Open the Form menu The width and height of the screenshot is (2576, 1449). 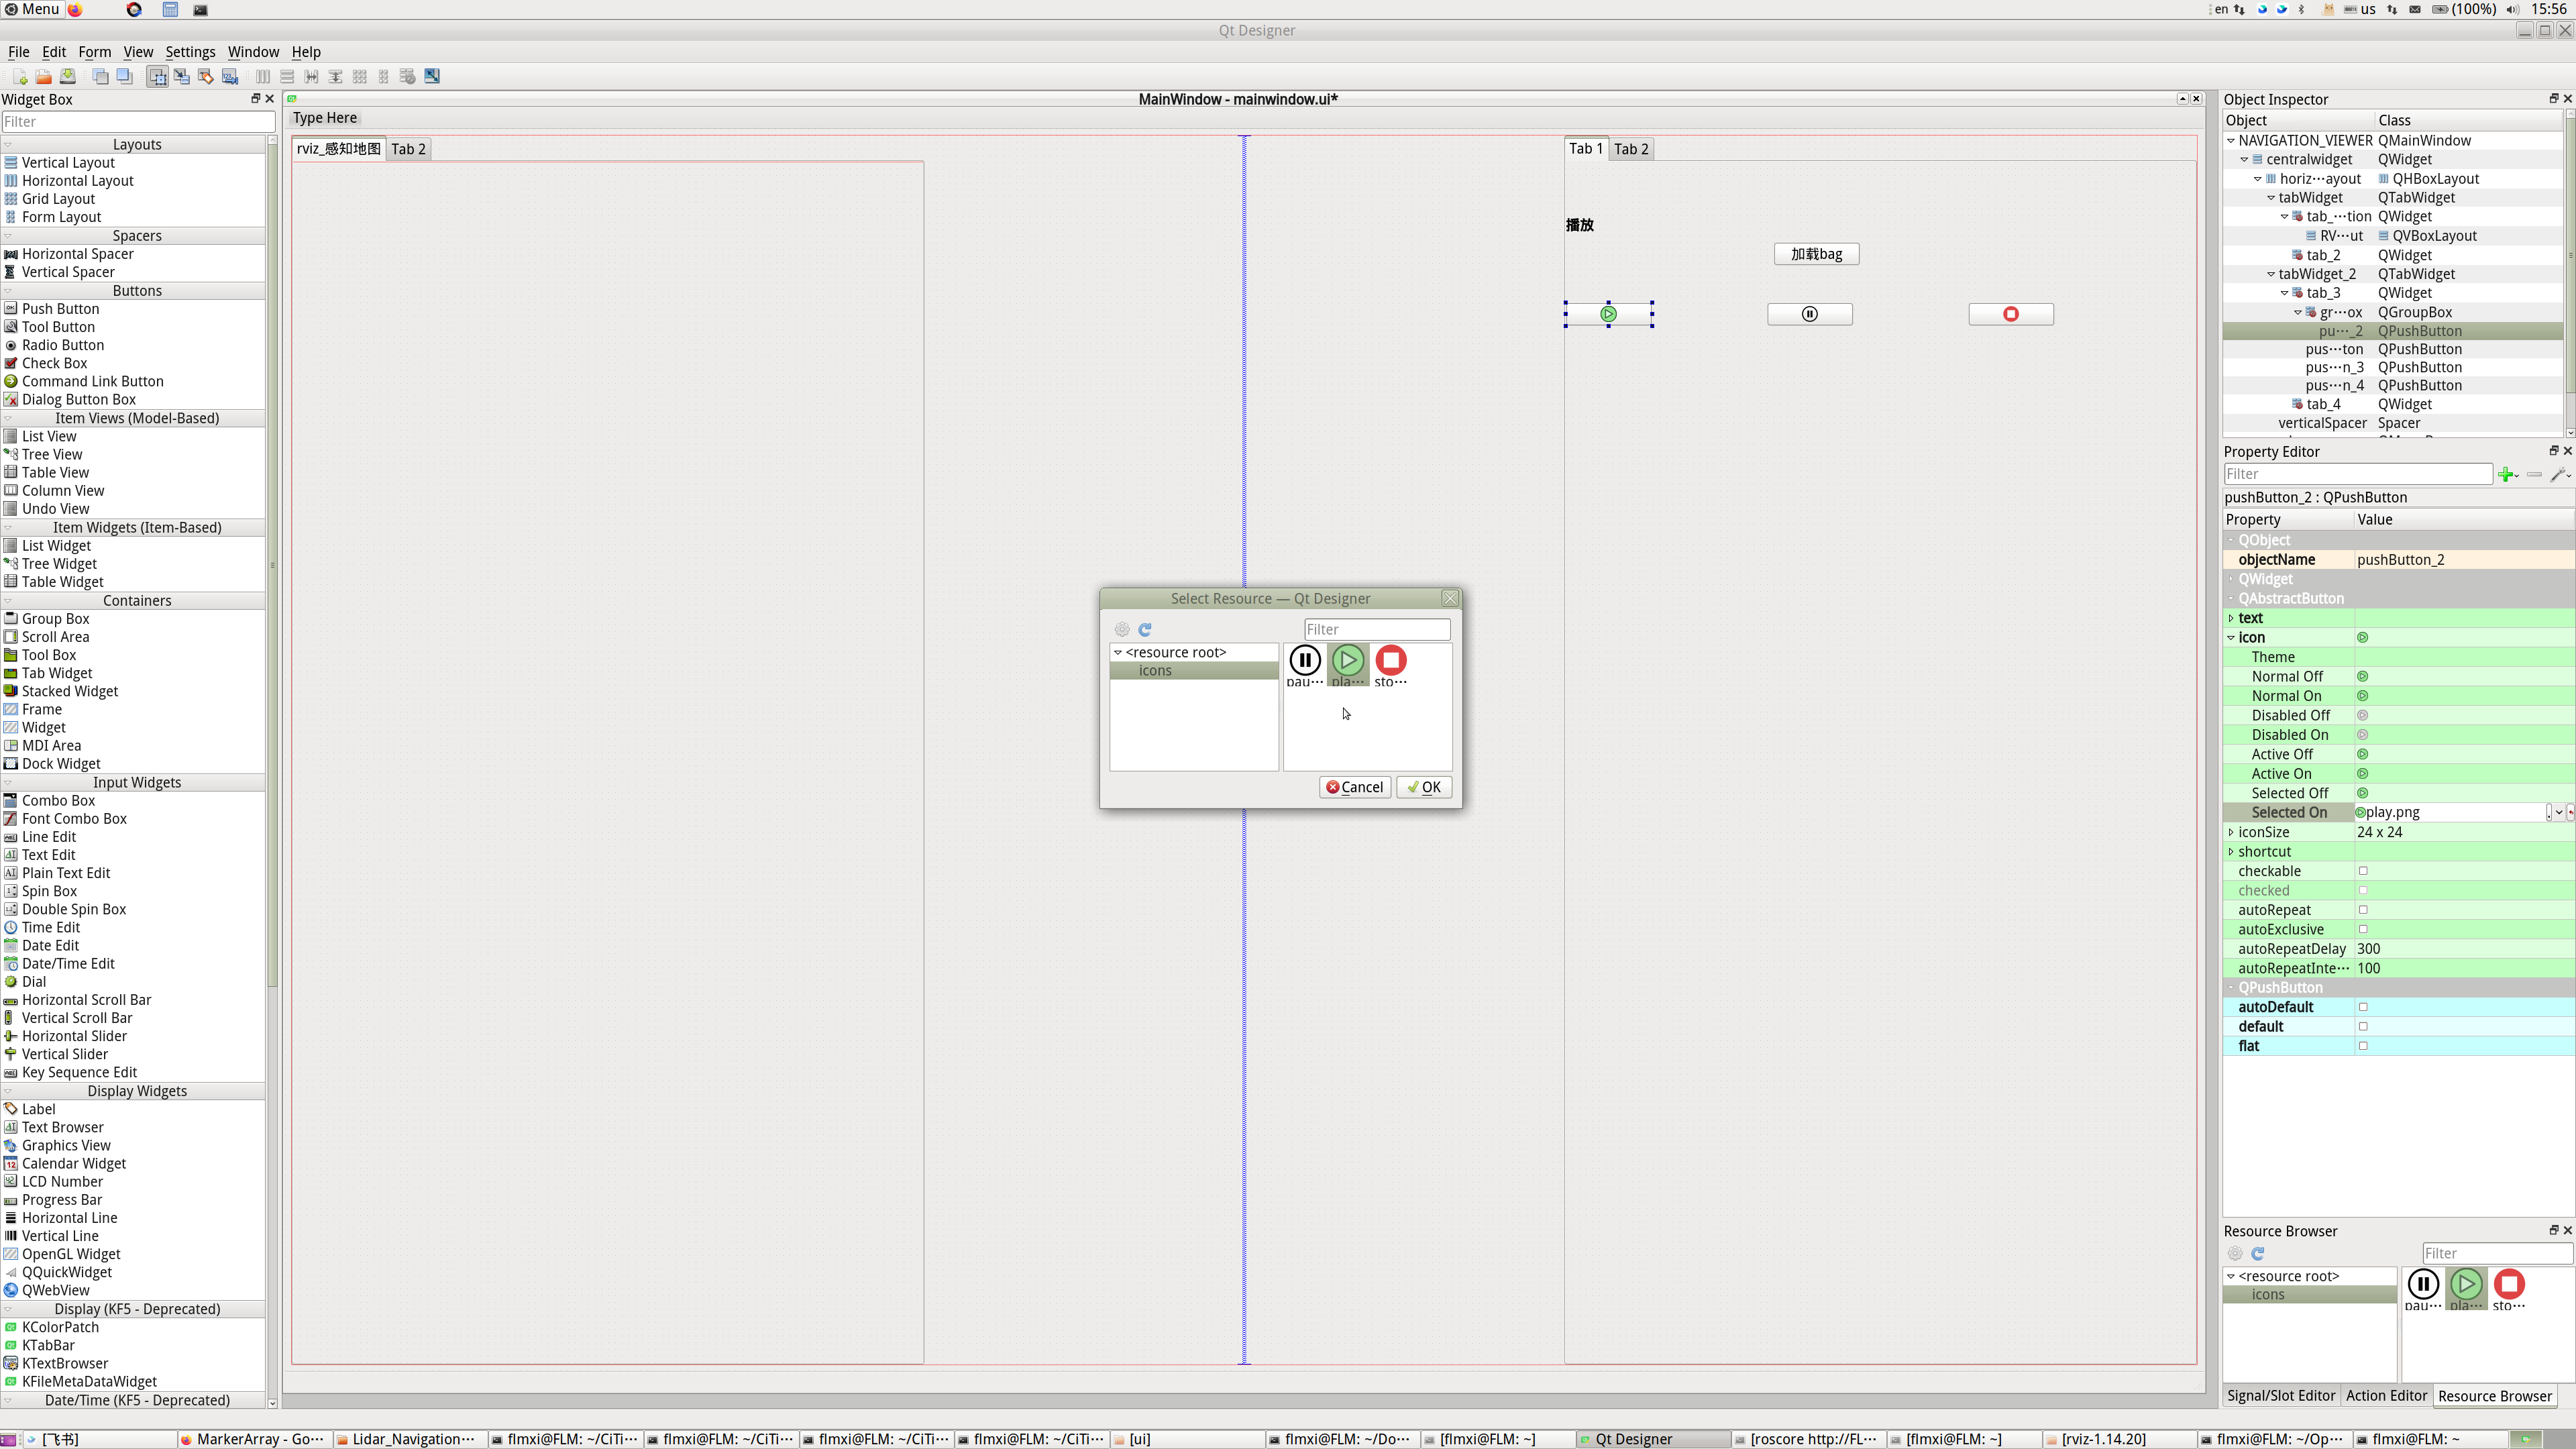click(x=94, y=52)
